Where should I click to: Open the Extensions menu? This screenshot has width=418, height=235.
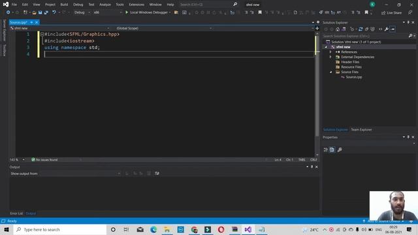tap(137, 5)
